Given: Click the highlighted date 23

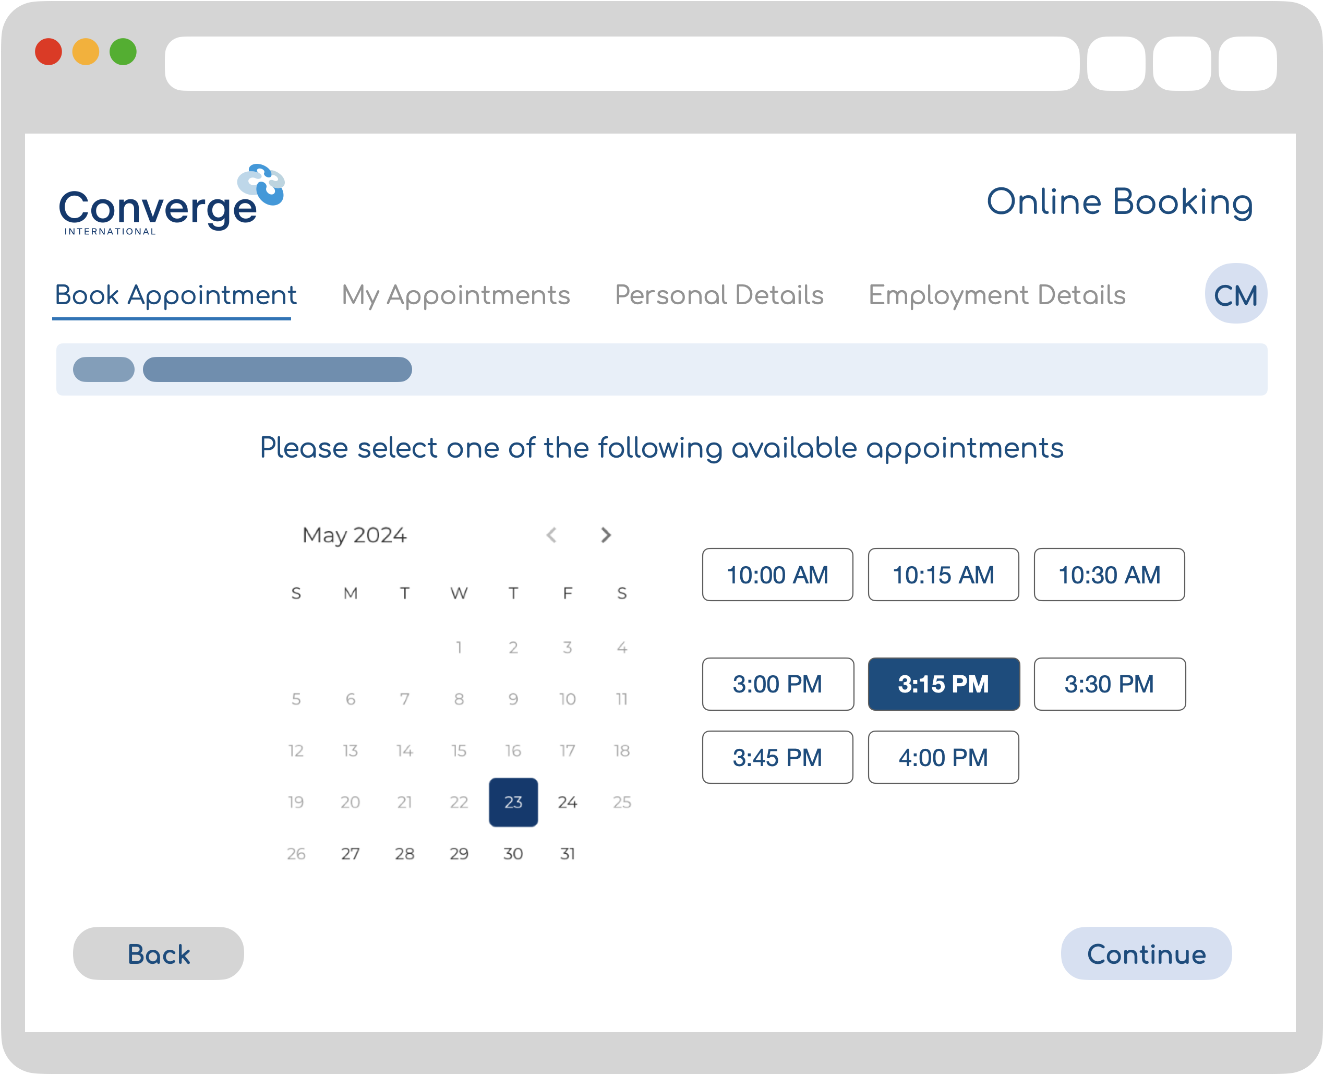Looking at the screenshot, I should (x=512, y=803).
